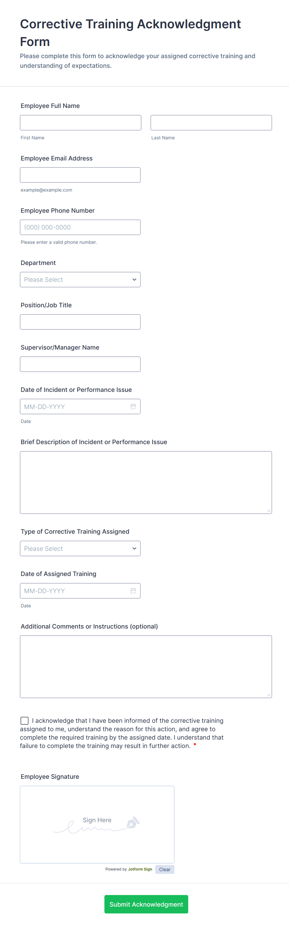Focus the Position/Job Title field
Image resolution: width=289 pixels, height=929 pixels.
pyautogui.click(x=80, y=322)
